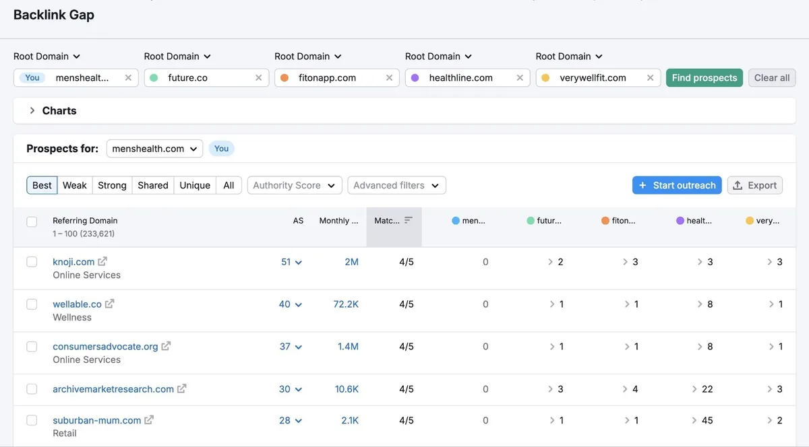Clear the menshealth domain field
809x447 pixels.
pyautogui.click(x=128, y=77)
